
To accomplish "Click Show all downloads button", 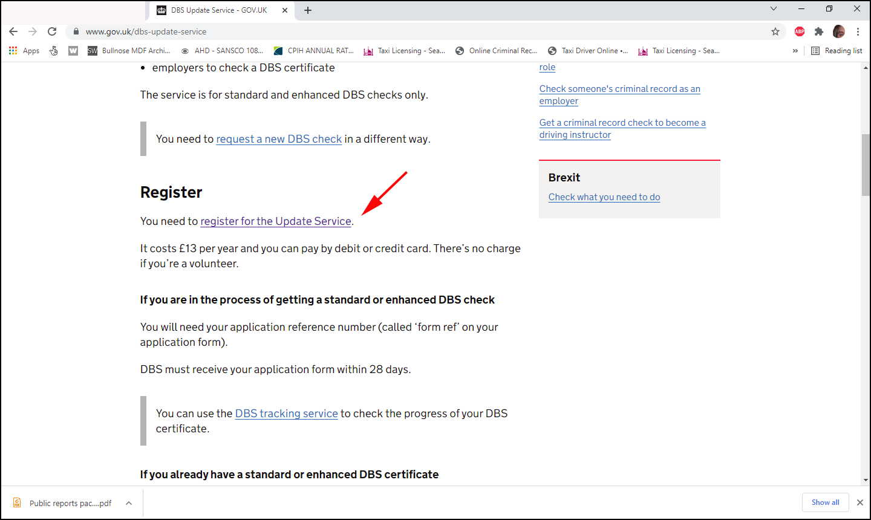I will point(825,502).
